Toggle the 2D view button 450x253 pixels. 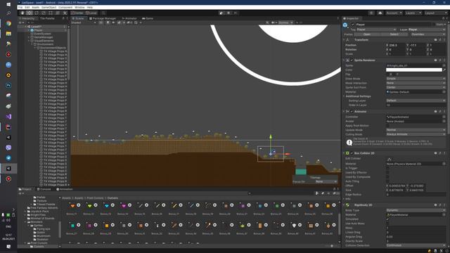[101, 22]
